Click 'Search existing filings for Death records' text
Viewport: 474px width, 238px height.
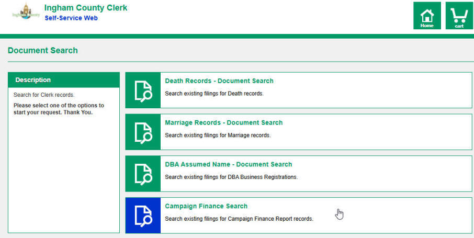[x=214, y=94]
